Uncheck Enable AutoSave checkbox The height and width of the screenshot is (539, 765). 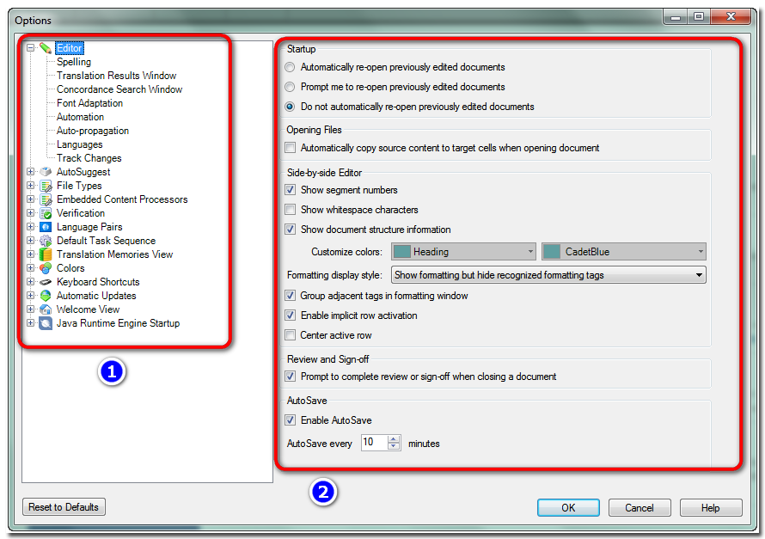(291, 420)
